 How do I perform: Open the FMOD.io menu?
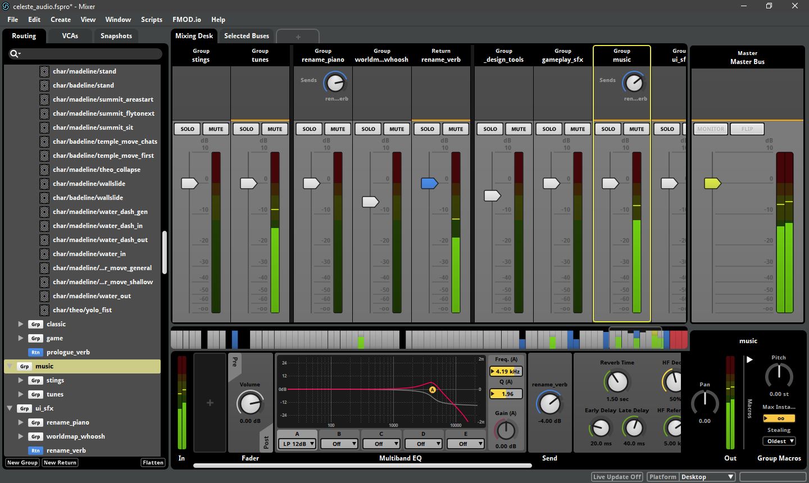[187, 19]
